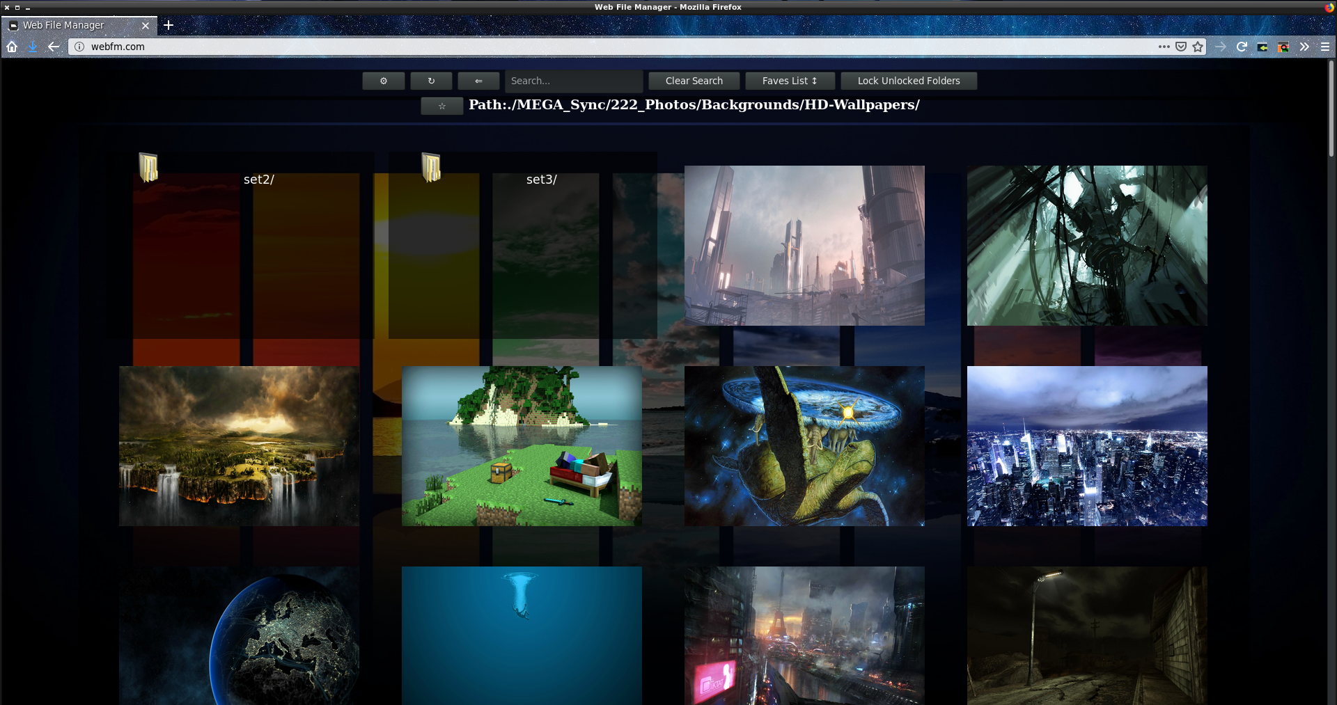The image size is (1337, 705).
Task: Open the set2/ folder icon
Action: click(148, 168)
